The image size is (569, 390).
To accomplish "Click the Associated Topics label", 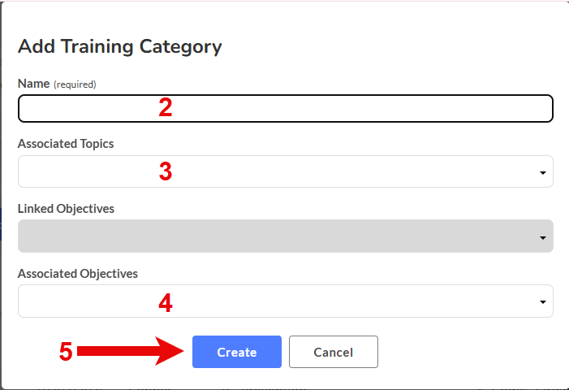I will tap(66, 144).
